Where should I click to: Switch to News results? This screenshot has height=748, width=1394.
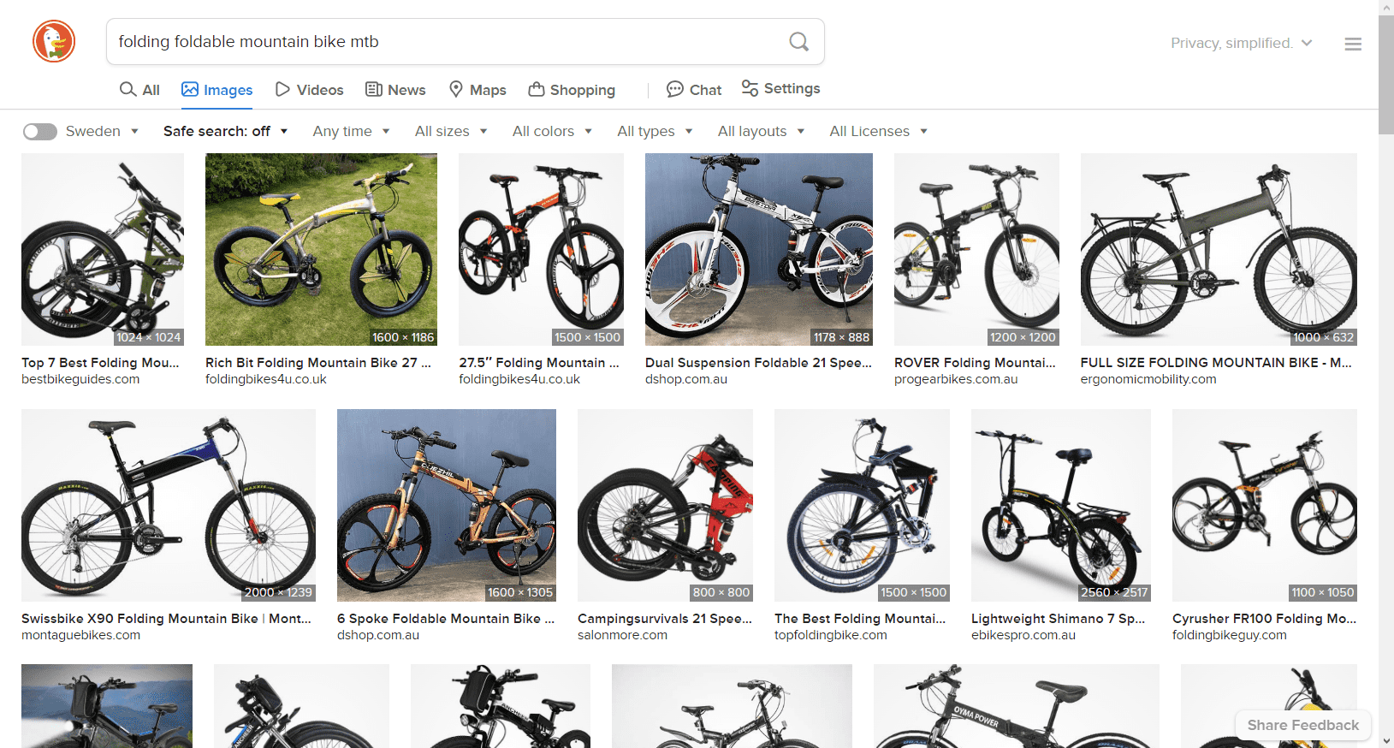click(x=395, y=90)
